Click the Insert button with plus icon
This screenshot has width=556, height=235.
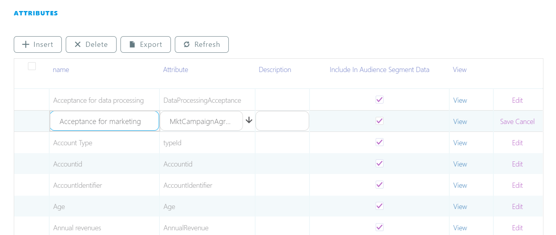tap(38, 44)
